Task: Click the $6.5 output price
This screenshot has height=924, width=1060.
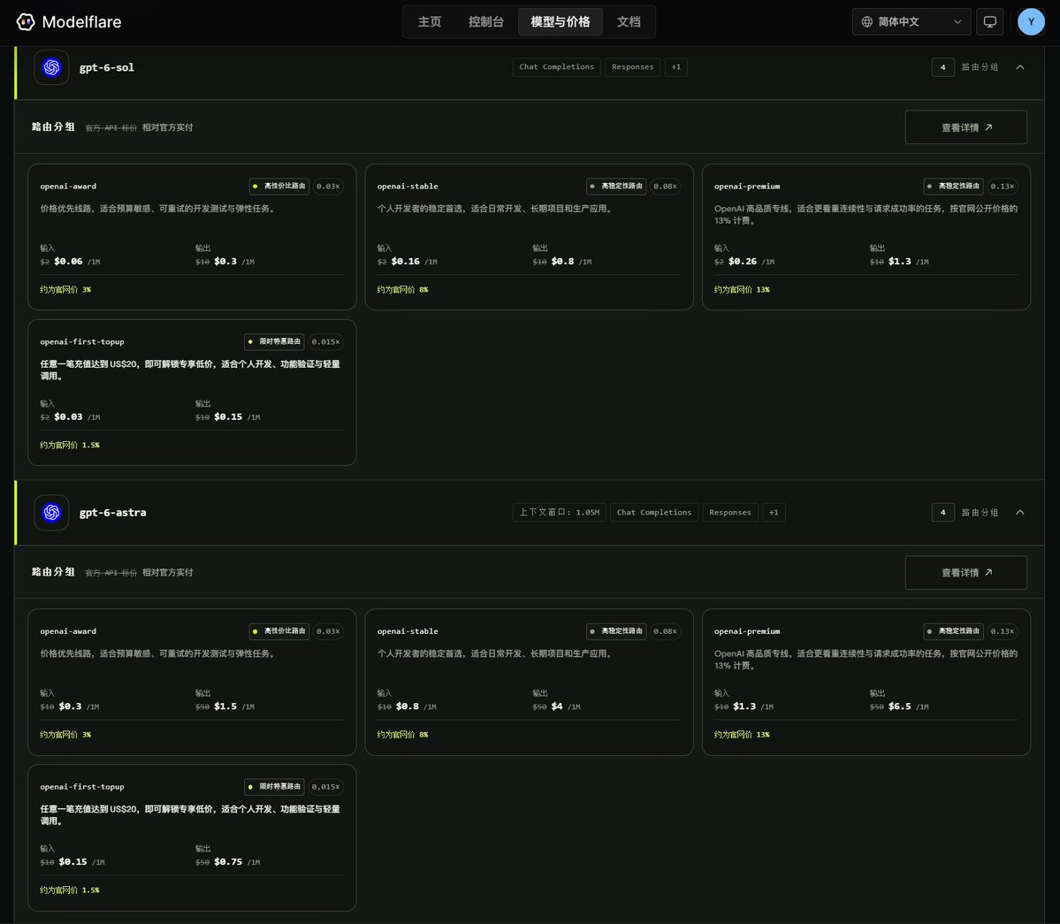Action: tap(900, 706)
